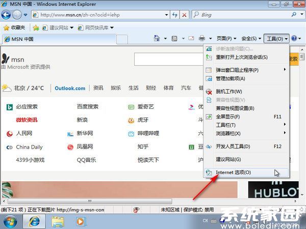Viewport: 306px width, 229px height.
Task: Click the Read Mail icon
Action: [191, 38]
